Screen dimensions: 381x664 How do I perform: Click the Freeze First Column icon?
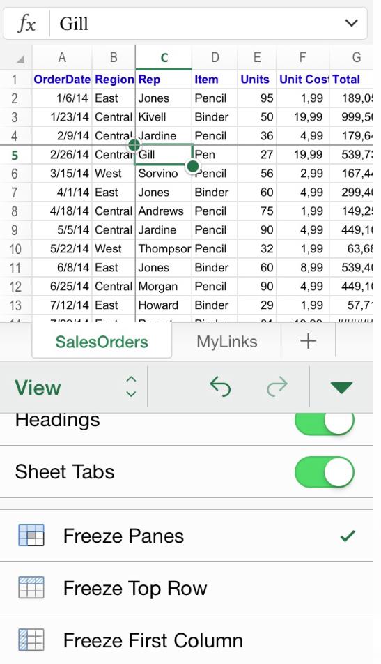click(31, 640)
